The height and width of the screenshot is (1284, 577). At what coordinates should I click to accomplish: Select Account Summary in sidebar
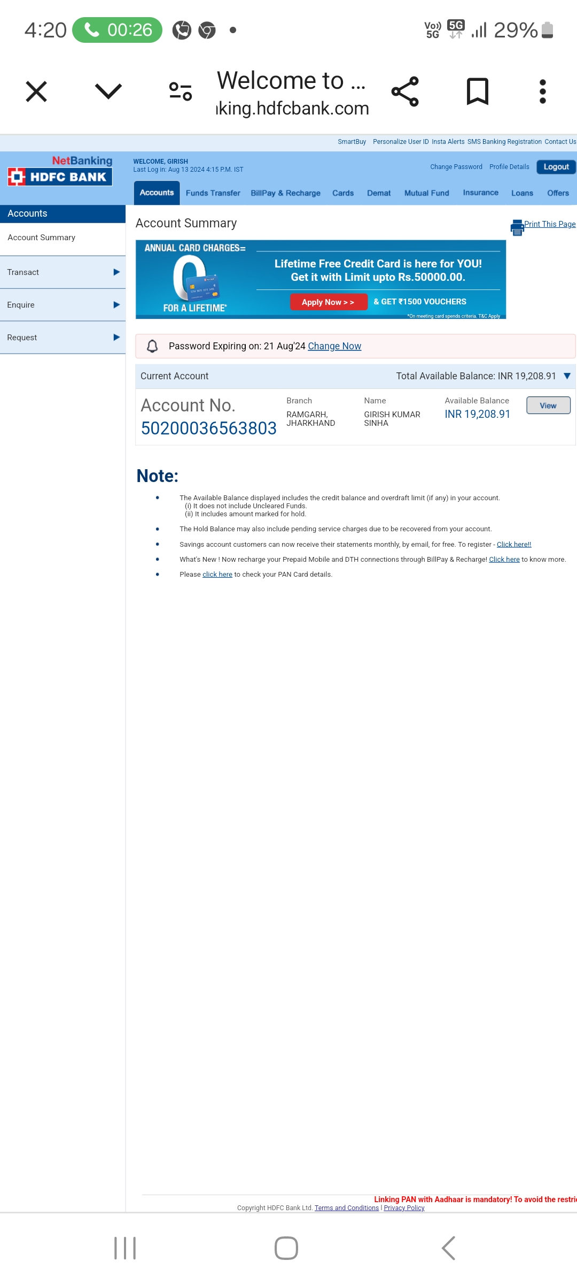pyautogui.click(x=42, y=238)
